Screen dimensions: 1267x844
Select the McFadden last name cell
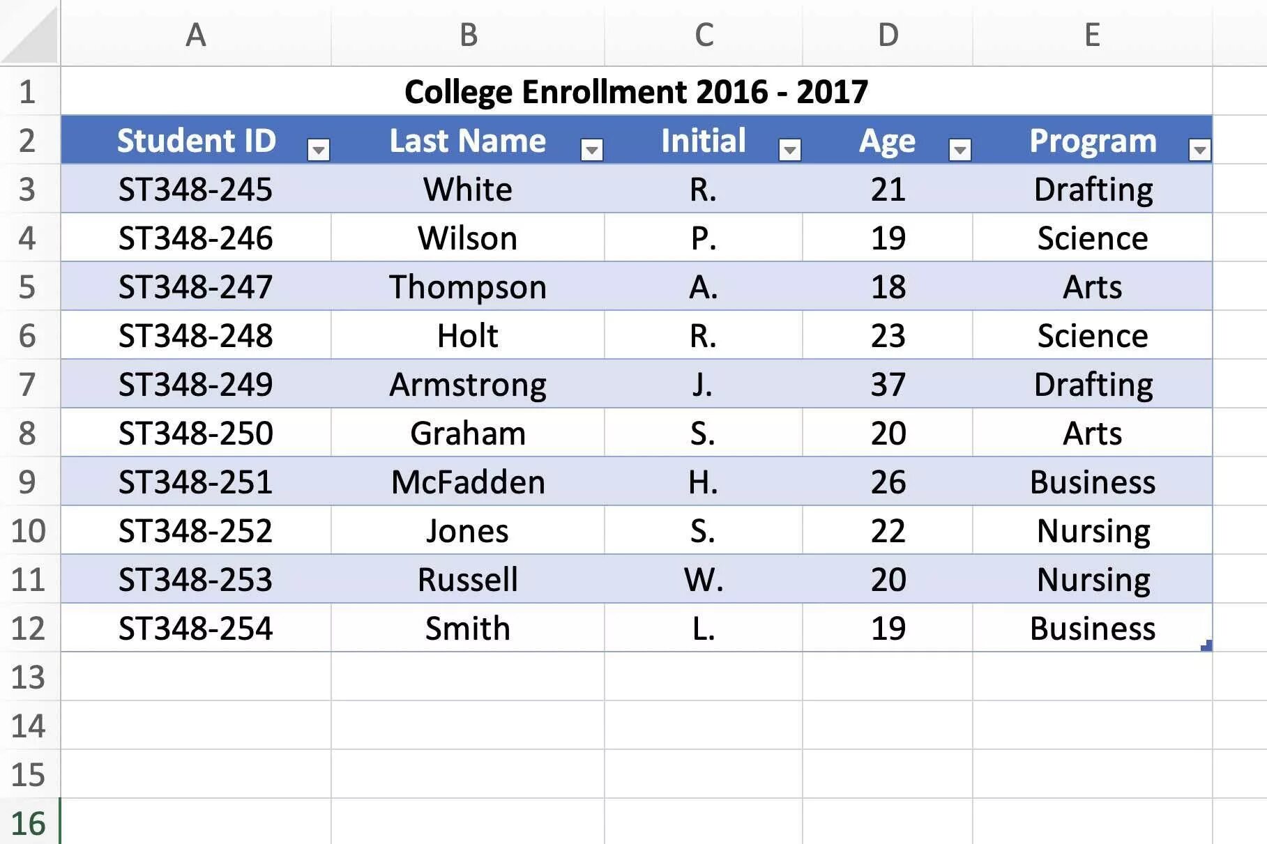(x=468, y=482)
